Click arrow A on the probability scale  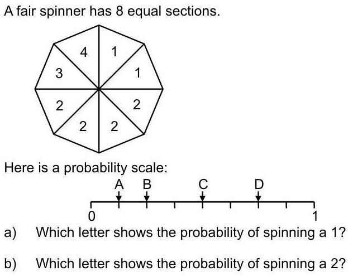119,196
